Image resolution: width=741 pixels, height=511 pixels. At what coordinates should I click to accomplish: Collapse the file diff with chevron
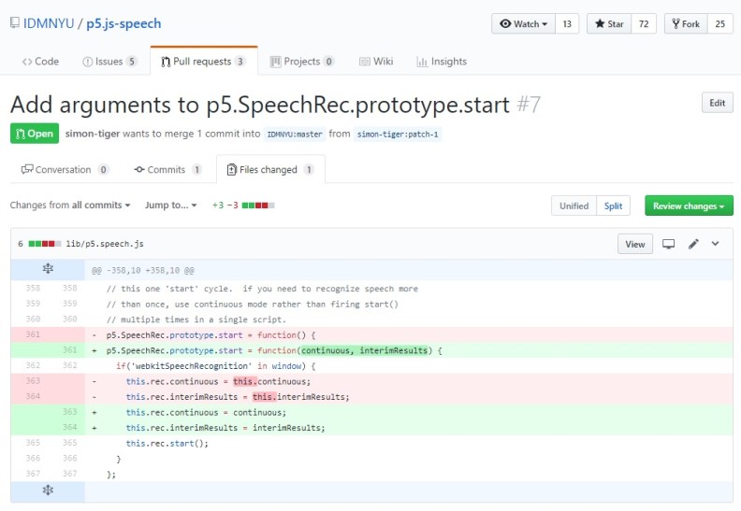point(715,244)
